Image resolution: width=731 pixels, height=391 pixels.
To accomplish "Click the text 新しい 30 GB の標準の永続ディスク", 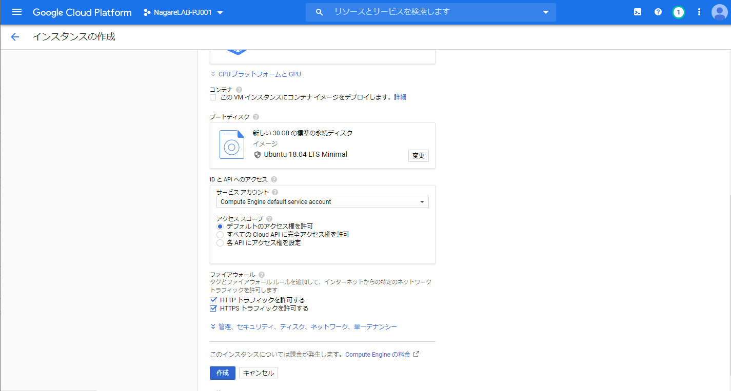I will [x=303, y=133].
